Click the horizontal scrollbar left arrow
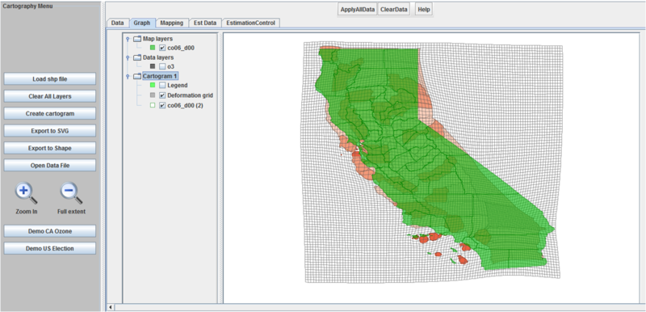The height and width of the screenshot is (312, 646). [x=111, y=307]
